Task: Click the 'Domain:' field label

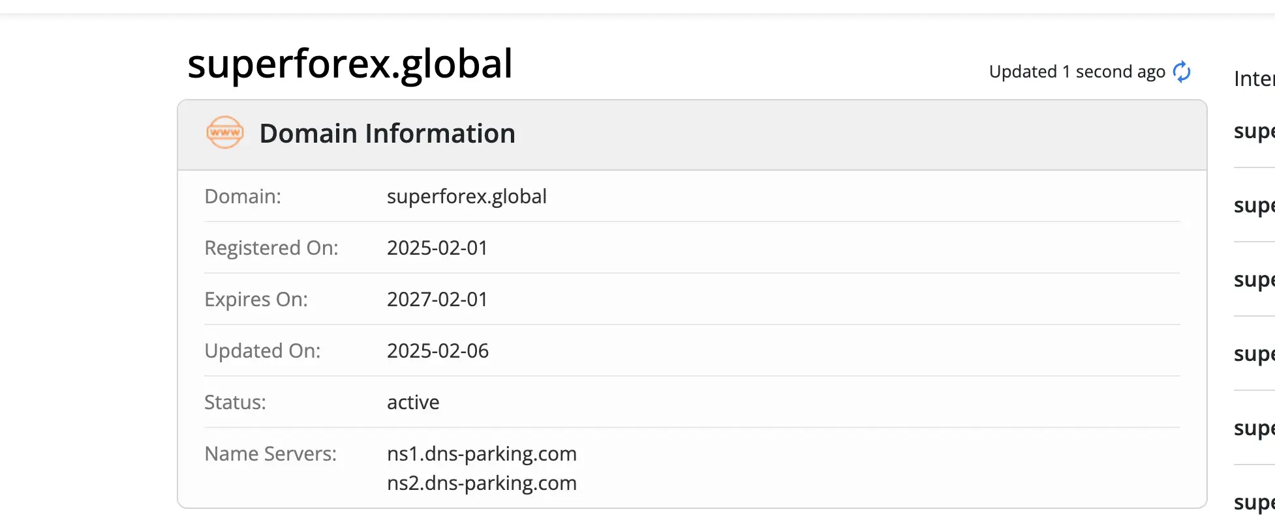Action: coord(243,197)
